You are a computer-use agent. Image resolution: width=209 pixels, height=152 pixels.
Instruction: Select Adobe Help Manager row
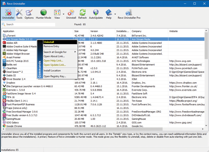tap(103, 50)
